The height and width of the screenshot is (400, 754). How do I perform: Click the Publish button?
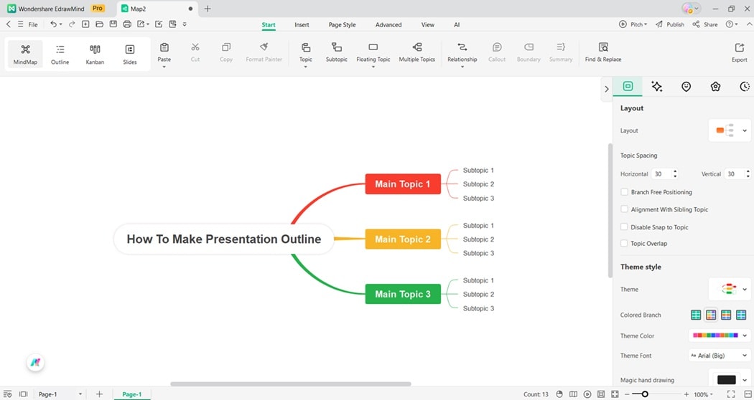point(670,24)
